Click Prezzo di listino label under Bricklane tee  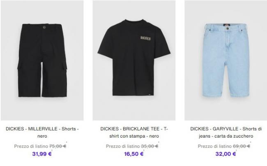[123, 146]
